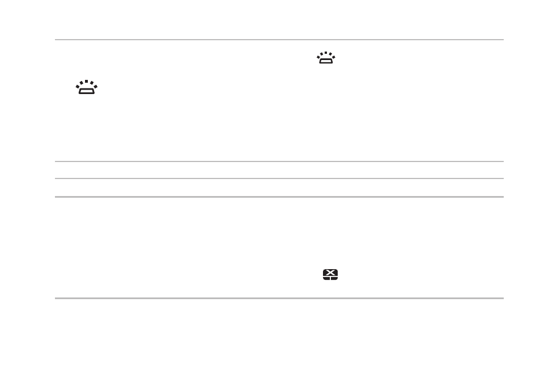Click the smaller keyboard backlight icon in right column
This screenshot has height=383, width=540.
[326, 58]
